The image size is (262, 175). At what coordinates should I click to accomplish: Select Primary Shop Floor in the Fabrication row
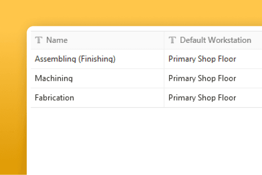(202, 98)
